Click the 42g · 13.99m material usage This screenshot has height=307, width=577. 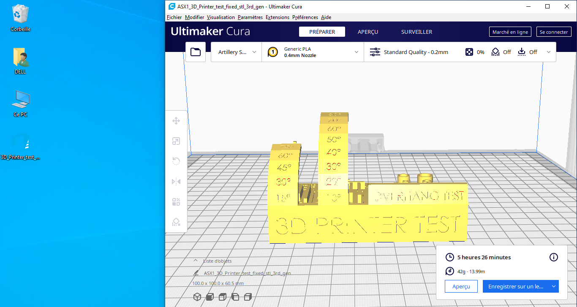pos(471,271)
